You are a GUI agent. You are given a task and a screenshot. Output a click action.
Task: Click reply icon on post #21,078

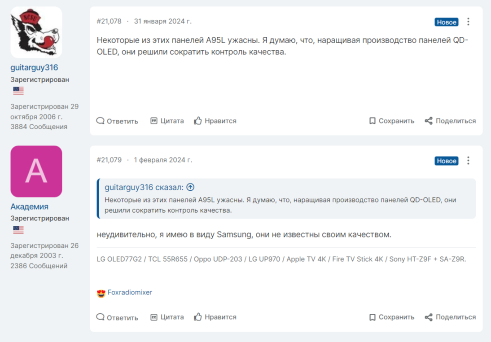(x=101, y=121)
